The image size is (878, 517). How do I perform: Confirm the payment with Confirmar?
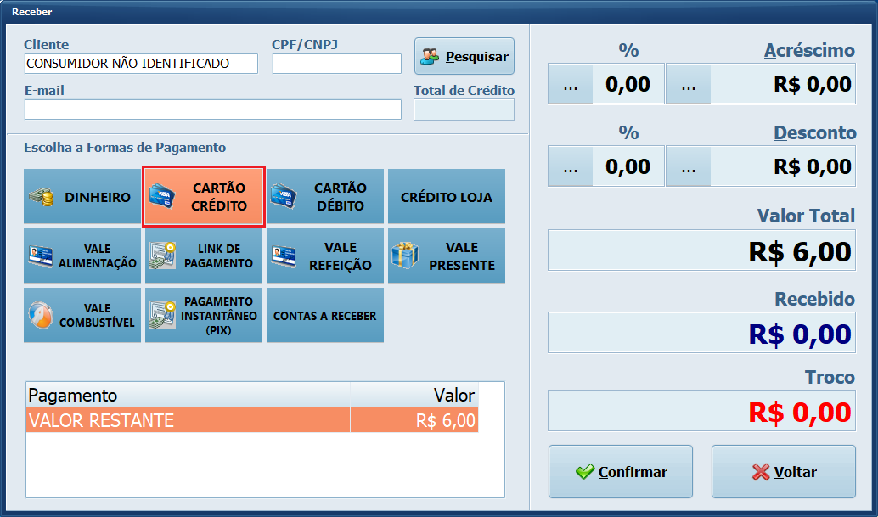click(x=621, y=472)
